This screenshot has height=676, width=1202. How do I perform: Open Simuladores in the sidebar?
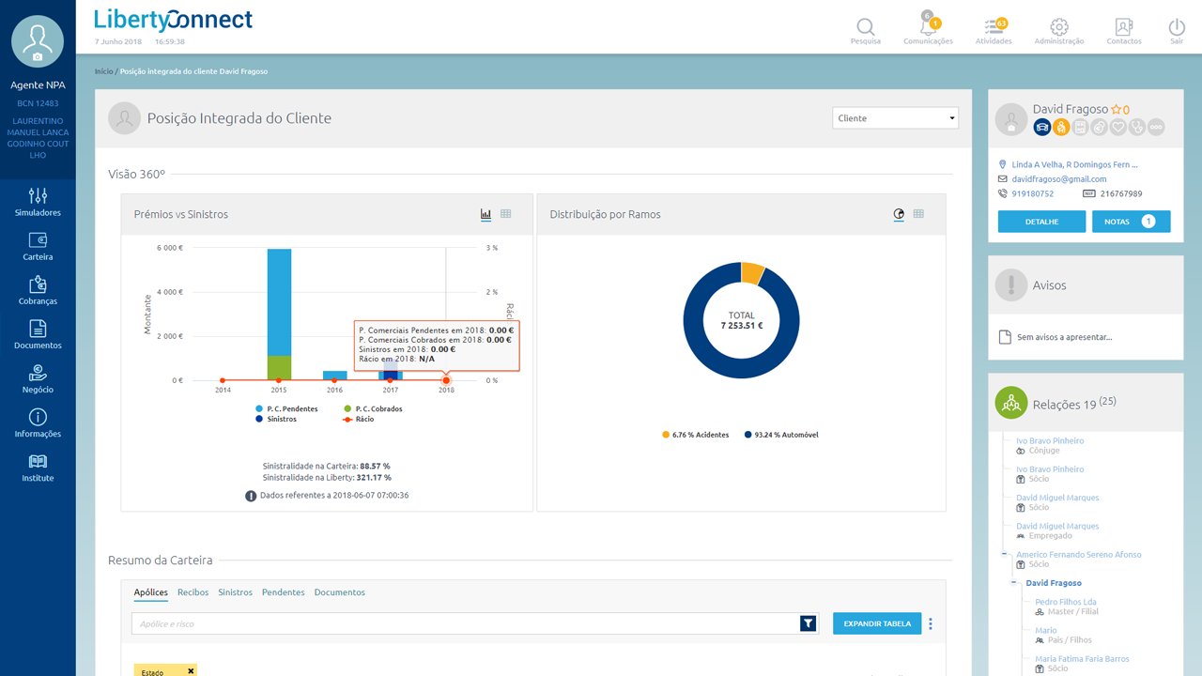pyautogui.click(x=38, y=202)
